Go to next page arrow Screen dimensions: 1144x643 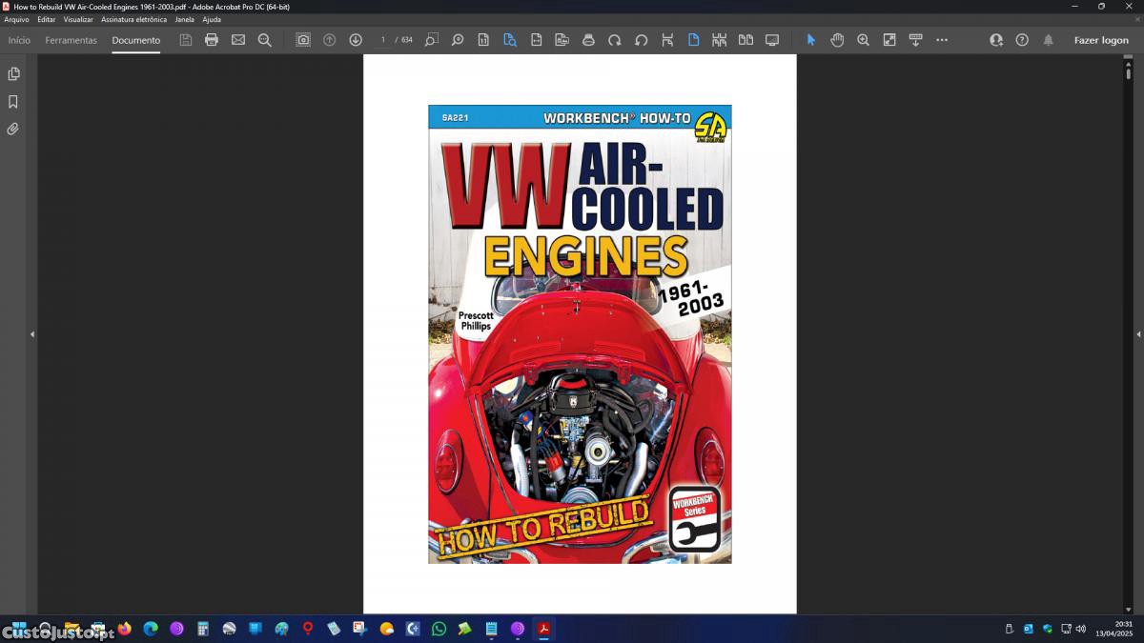point(356,40)
